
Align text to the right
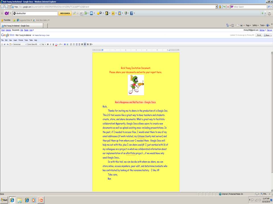[88, 44]
